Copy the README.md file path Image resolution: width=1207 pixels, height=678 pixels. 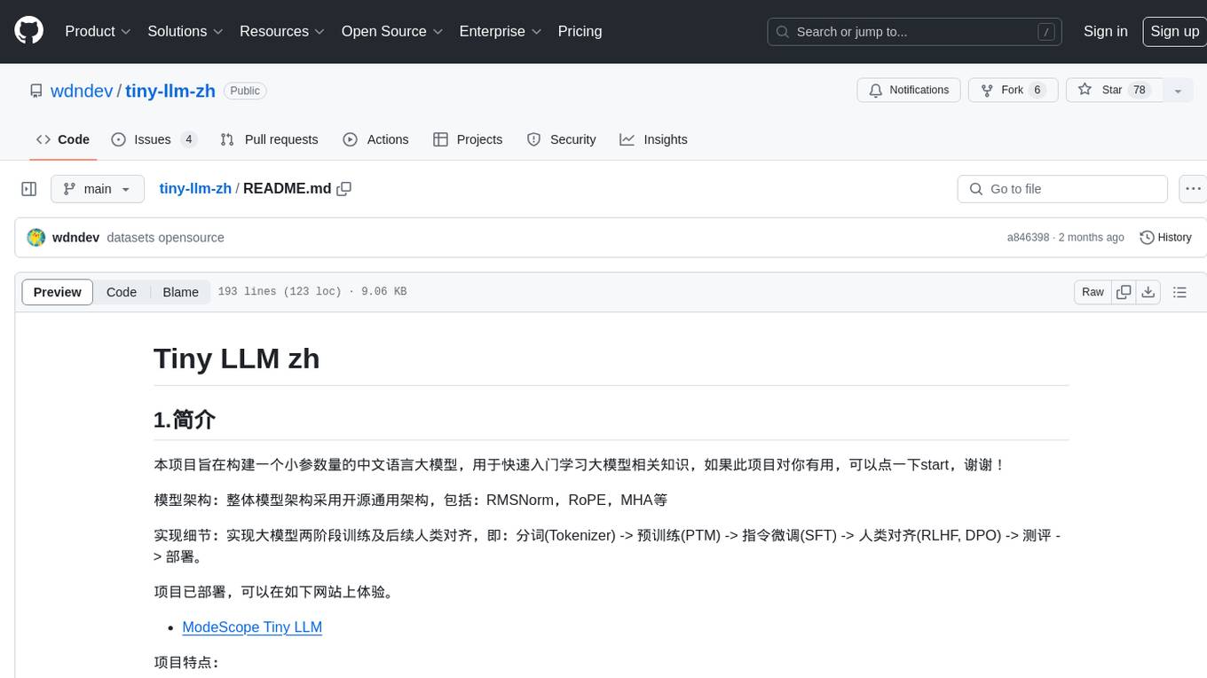pyautogui.click(x=344, y=188)
